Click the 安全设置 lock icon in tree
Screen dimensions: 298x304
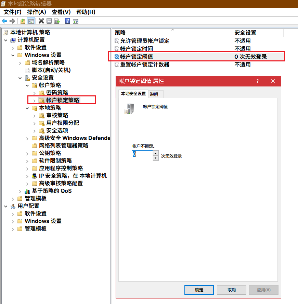pyautogui.click(x=27, y=78)
